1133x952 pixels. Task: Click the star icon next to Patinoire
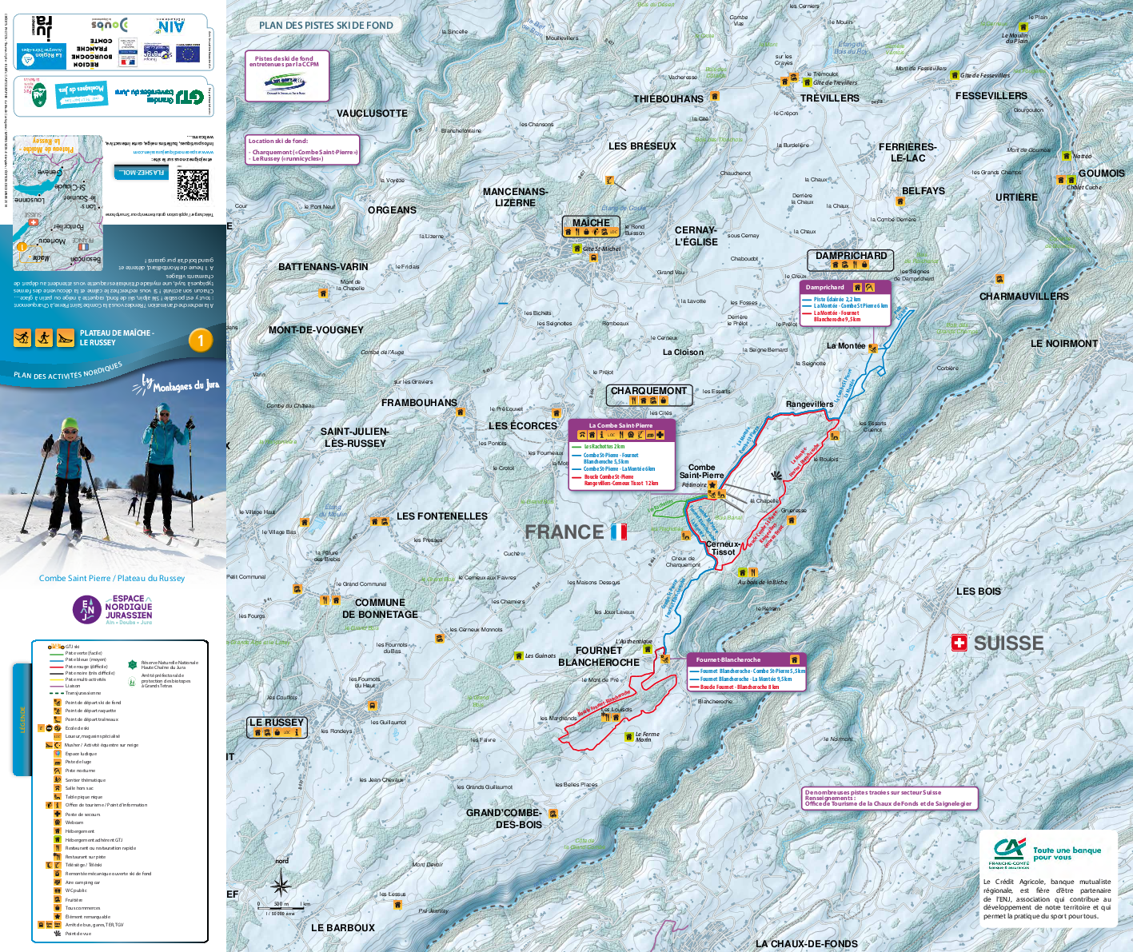coord(712,484)
